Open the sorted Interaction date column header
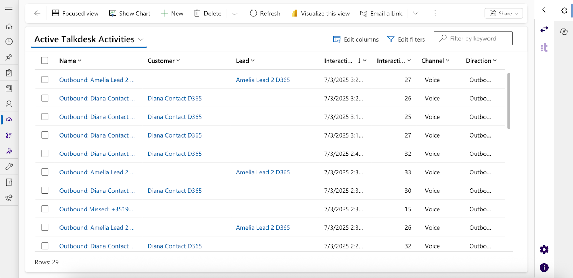This screenshot has height=278, width=573. [345, 61]
